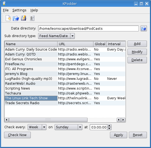Image resolution: width=151 pixels, height=148 pixels.
Task: Click the Data directory path field
Action: coord(88,28)
